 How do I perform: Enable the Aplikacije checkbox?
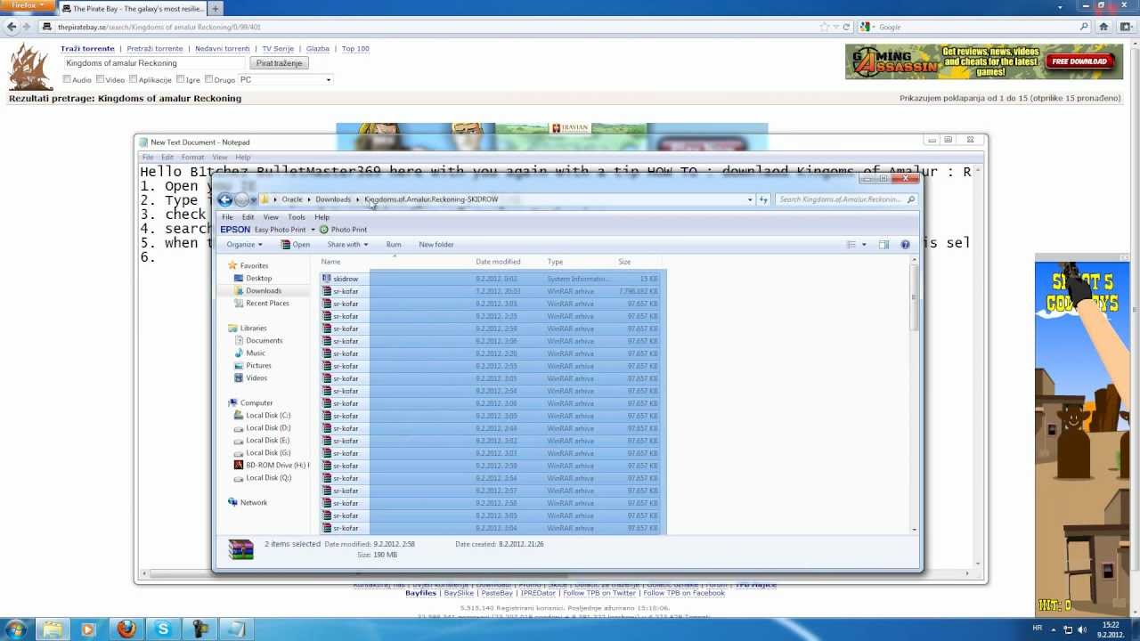coord(133,79)
